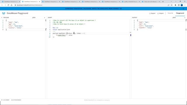Select the PAYLOAD panel header

coord(6,17)
